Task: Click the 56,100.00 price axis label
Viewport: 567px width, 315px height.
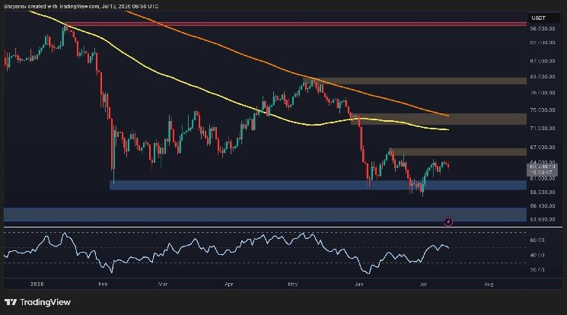Action: 543,205
